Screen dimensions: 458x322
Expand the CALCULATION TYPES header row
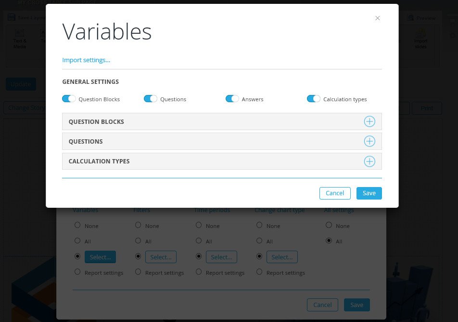(x=222, y=161)
